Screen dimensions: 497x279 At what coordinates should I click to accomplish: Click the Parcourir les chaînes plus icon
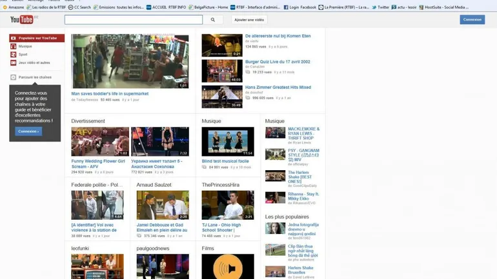coord(14,77)
